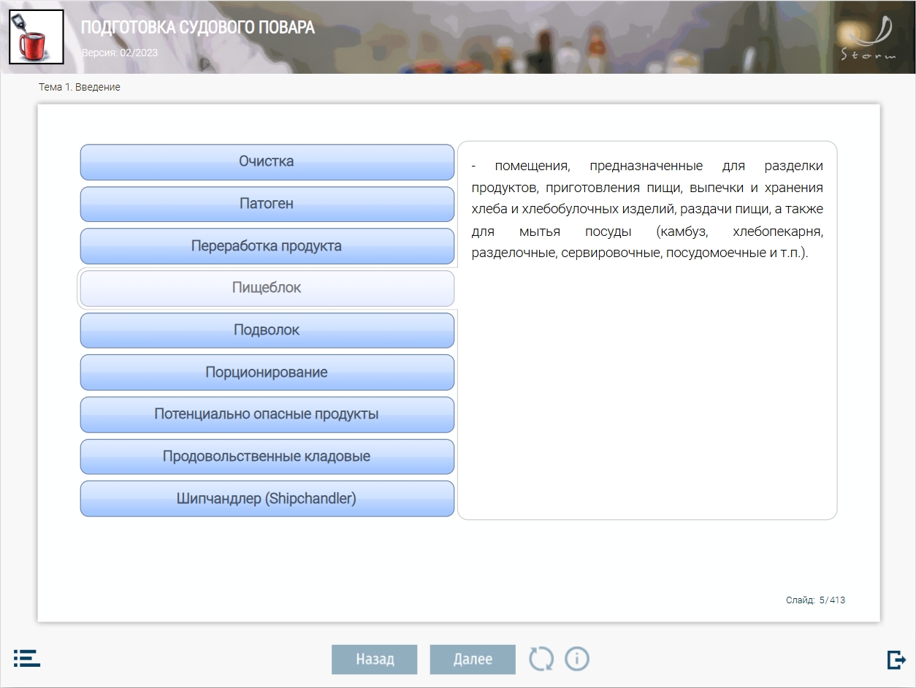Open Потенциально опасные продукты definition
The width and height of the screenshot is (916, 688).
267,415
